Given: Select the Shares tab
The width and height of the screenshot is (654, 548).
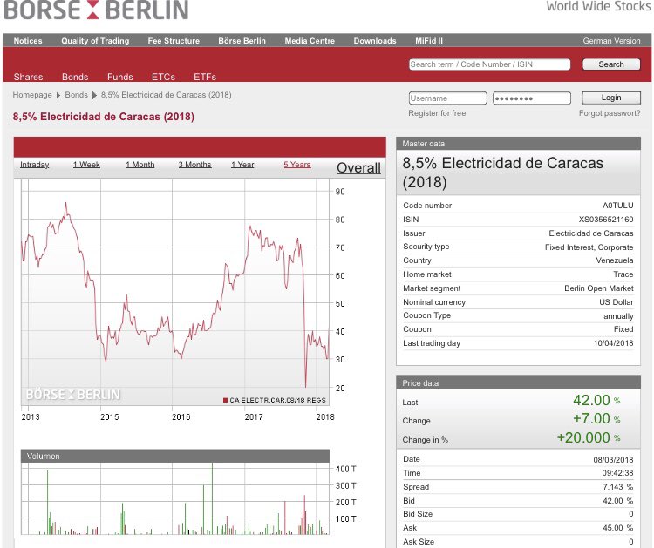Looking at the screenshot, I should tap(28, 77).
